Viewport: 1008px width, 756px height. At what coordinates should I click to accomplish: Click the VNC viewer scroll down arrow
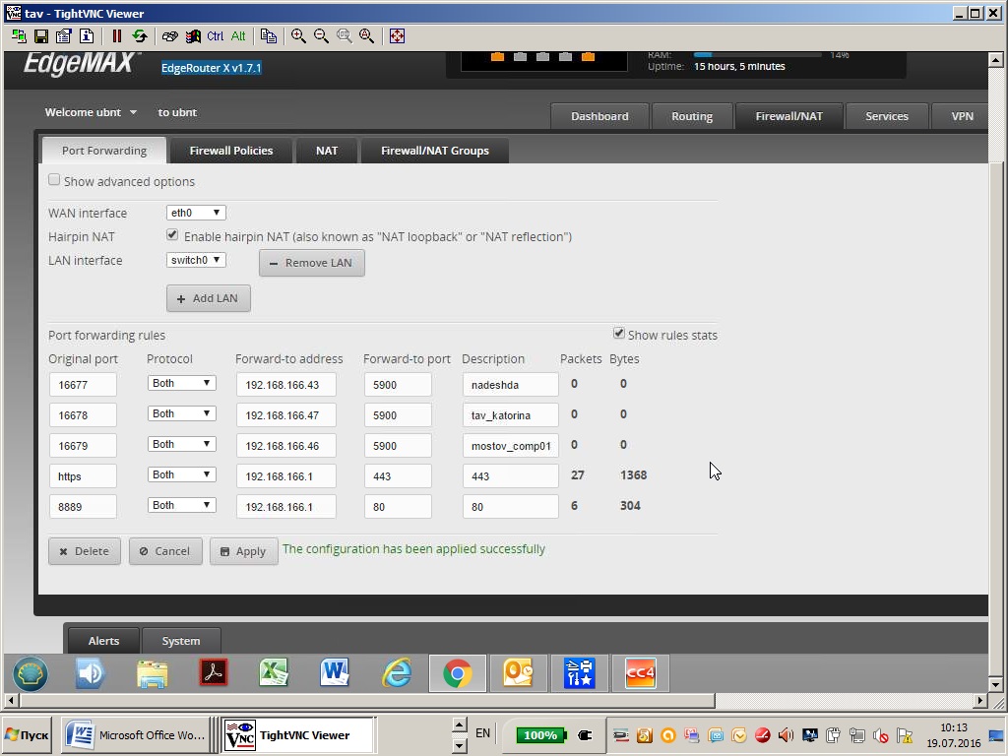click(x=995, y=684)
